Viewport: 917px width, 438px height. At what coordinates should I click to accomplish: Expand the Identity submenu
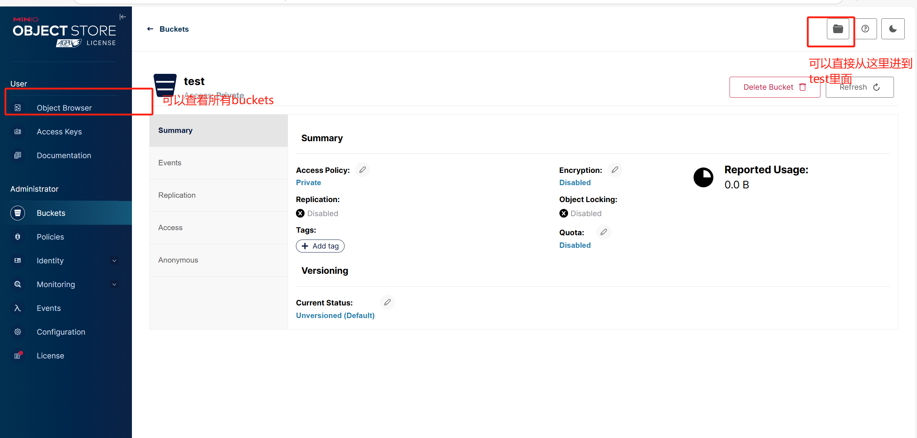[114, 260]
